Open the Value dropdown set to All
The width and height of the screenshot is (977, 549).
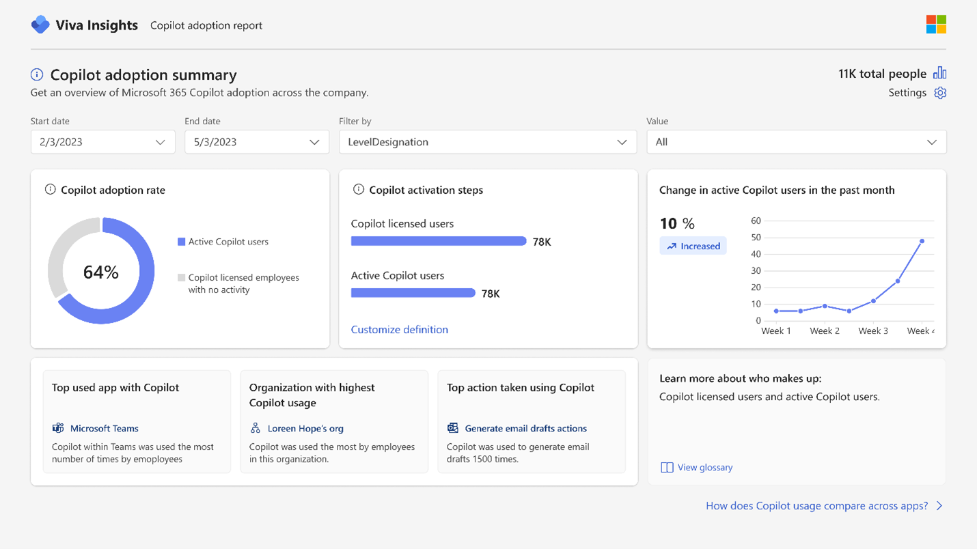796,142
